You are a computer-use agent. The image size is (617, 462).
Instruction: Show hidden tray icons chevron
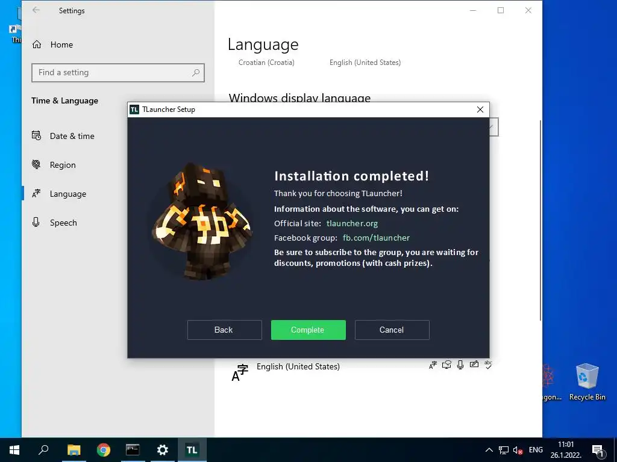point(489,450)
